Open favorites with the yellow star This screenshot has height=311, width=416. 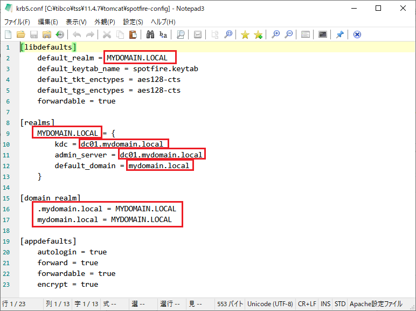point(245,34)
